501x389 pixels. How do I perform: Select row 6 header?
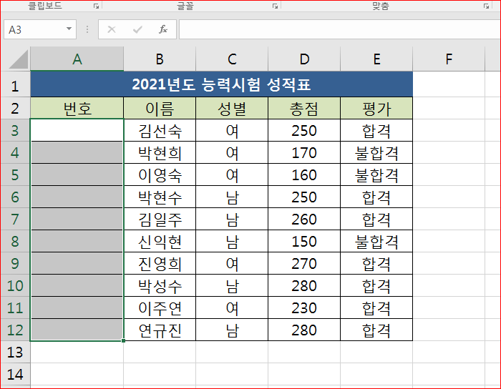pos(15,197)
